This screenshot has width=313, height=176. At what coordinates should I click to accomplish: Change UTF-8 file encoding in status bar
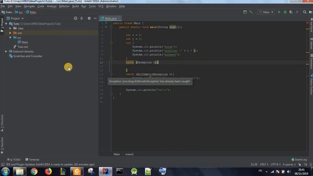276,164
